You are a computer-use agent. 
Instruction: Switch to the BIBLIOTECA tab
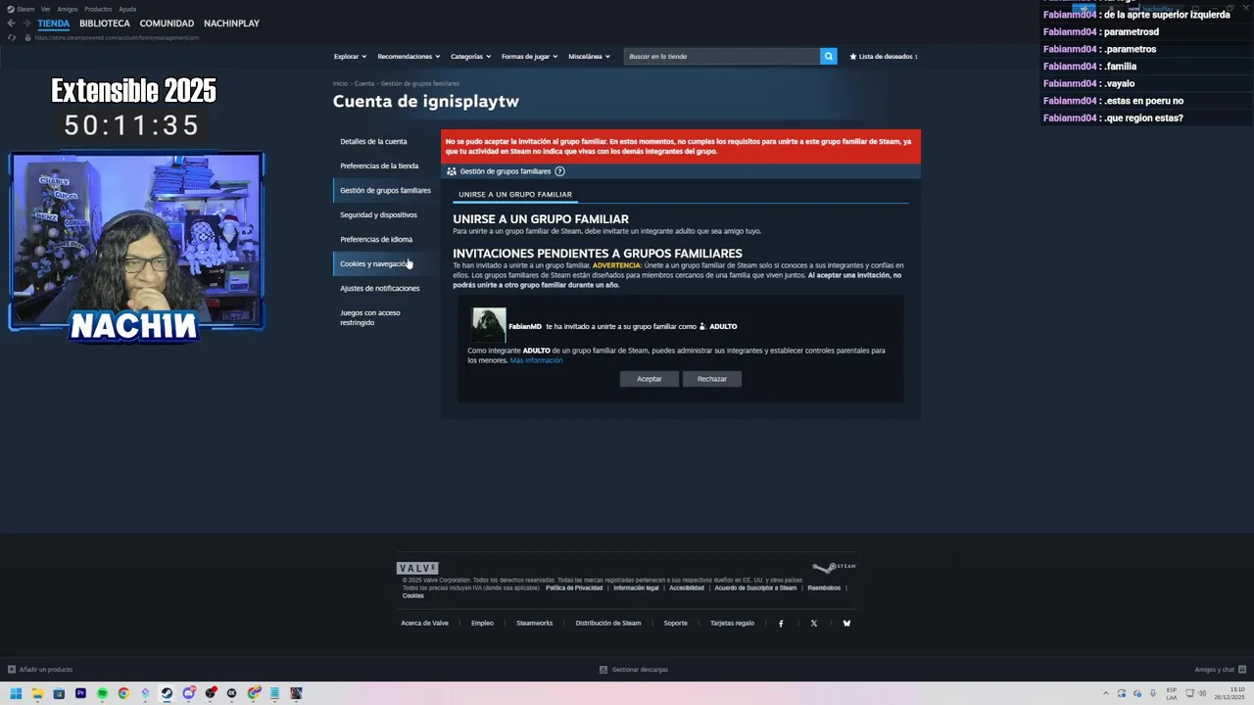105,23
